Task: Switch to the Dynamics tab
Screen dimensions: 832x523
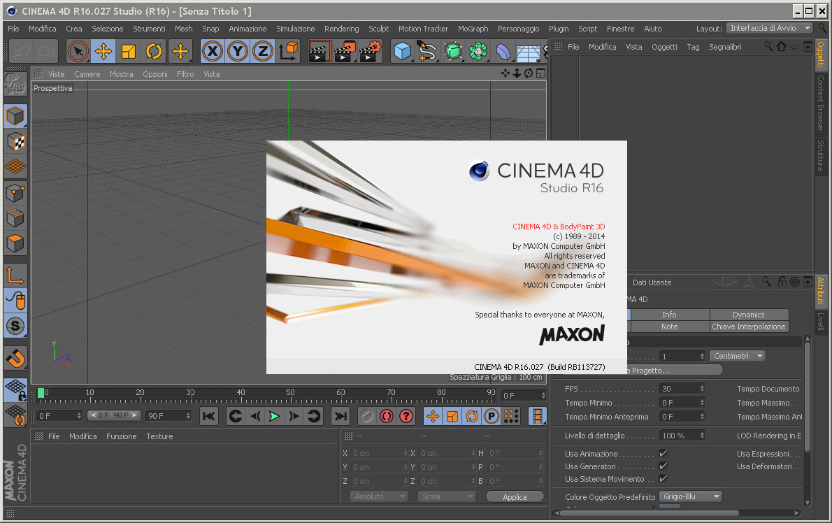Action: 749,315
